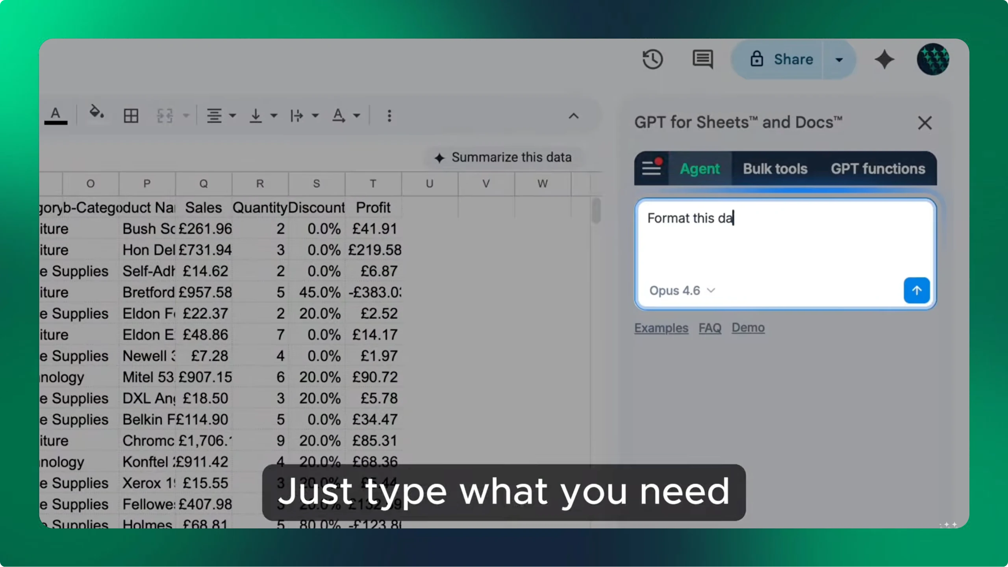Switch to the GPT functions tab
This screenshot has width=1008, height=567.
click(878, 169)
